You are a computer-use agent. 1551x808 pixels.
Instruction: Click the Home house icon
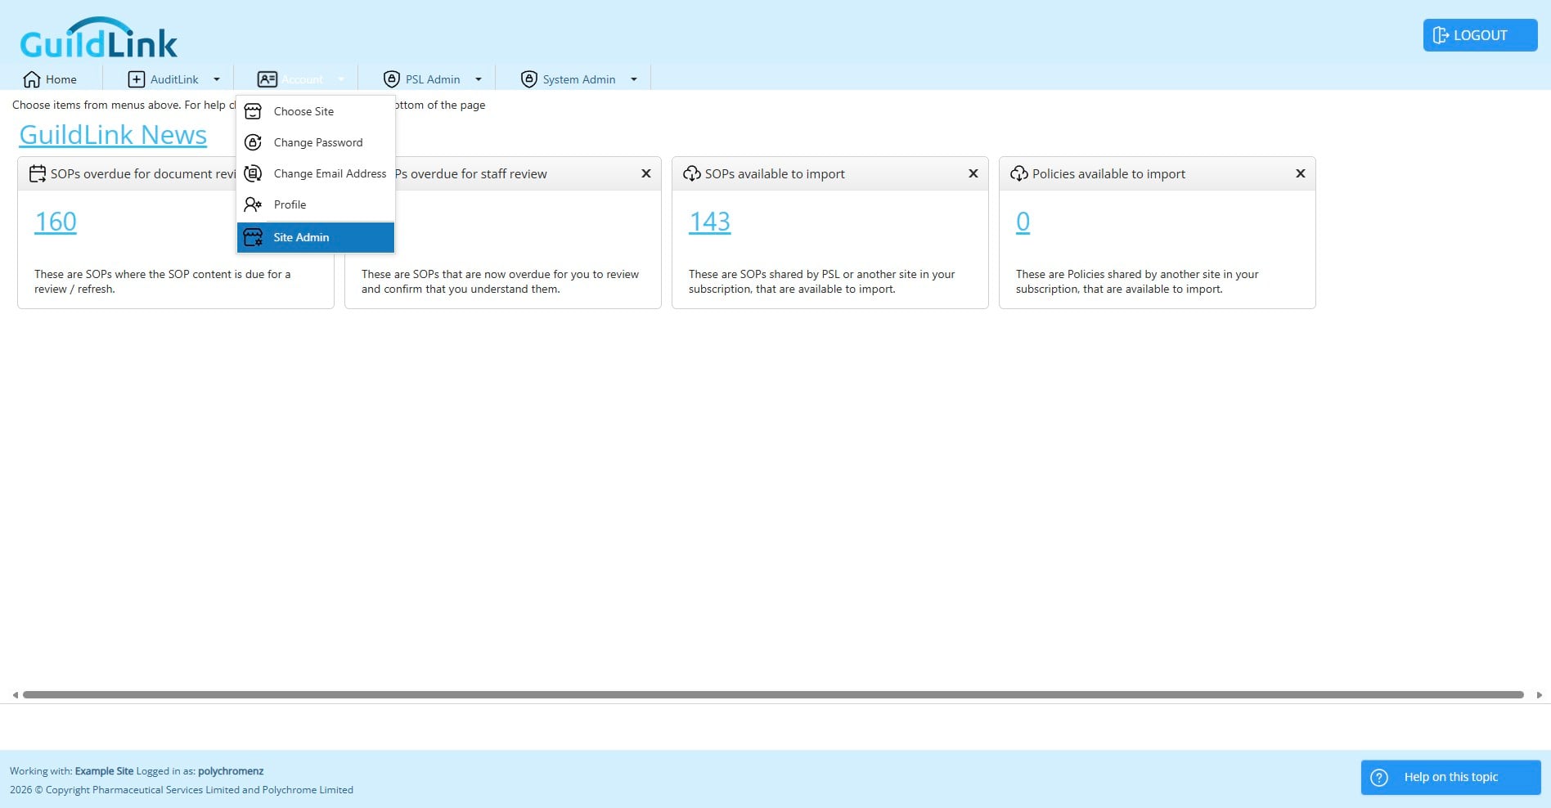32,79
